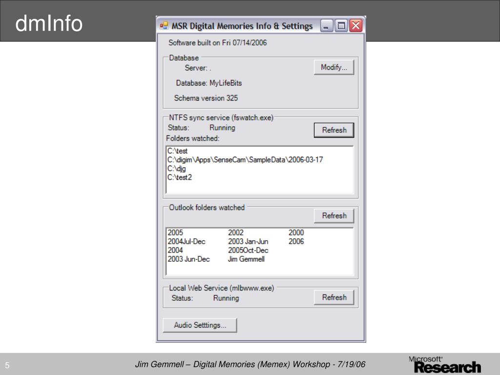The width and height of the screenshot is (500, 375).
Task: Minimize the Digital Memories Info window
Action: click(x=327, y=26)
